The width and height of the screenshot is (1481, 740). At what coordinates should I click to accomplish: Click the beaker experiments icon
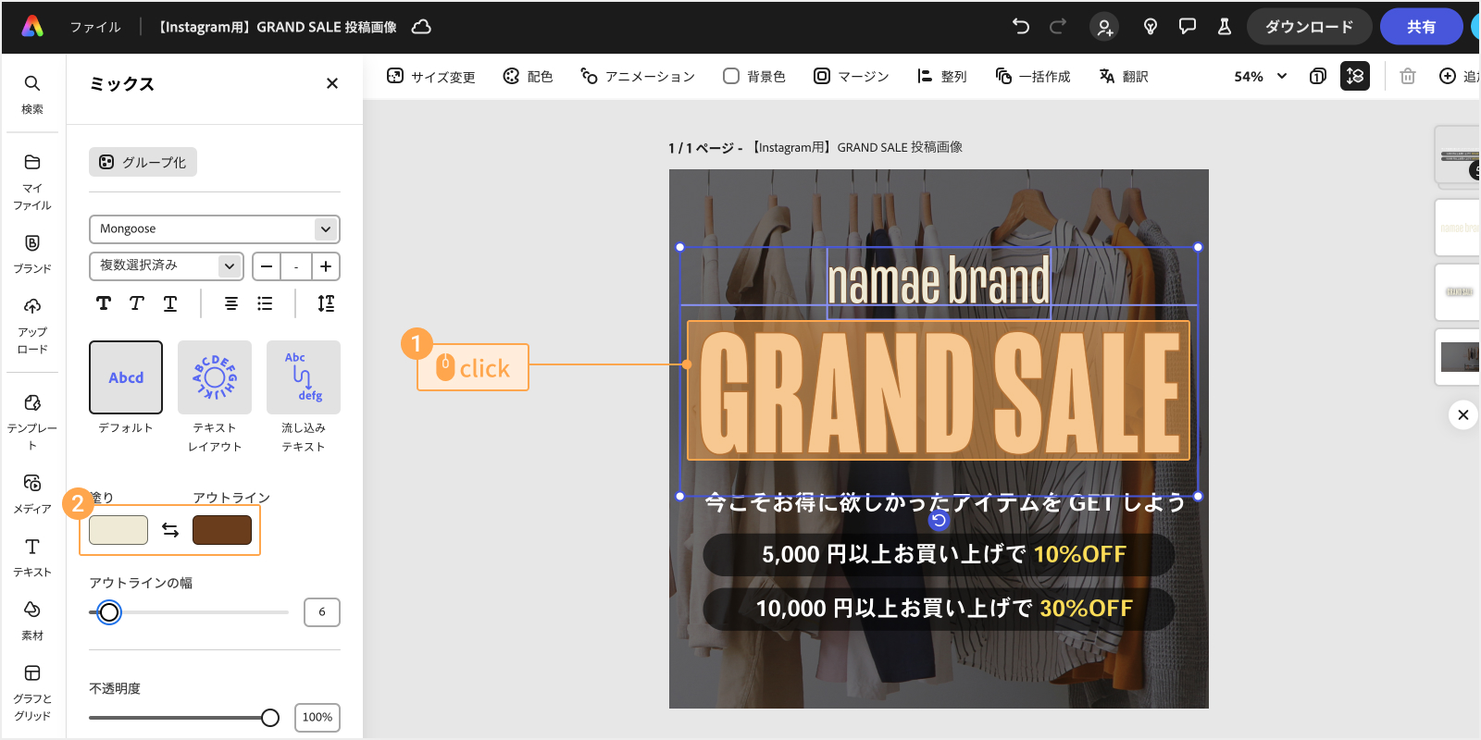tap(1225, 27)
